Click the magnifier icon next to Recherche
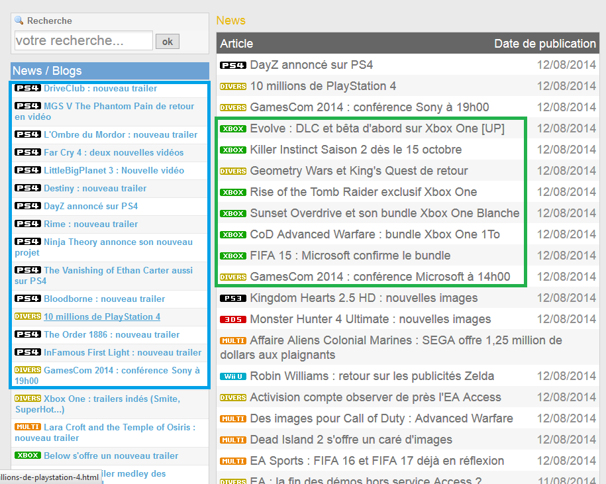The image size is (606, 484). 19,20
